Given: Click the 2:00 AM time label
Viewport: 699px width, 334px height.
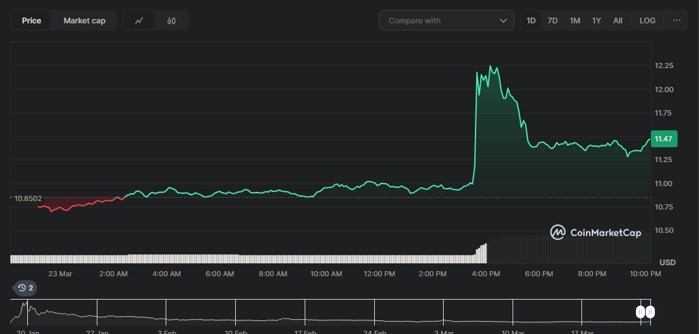Looking at the screenshot, I should coord(113,274).
